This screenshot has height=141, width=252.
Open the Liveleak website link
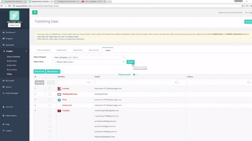click(x=66, y=89)
